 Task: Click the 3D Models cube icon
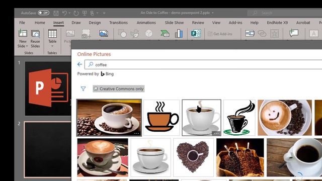click(149, 33)
